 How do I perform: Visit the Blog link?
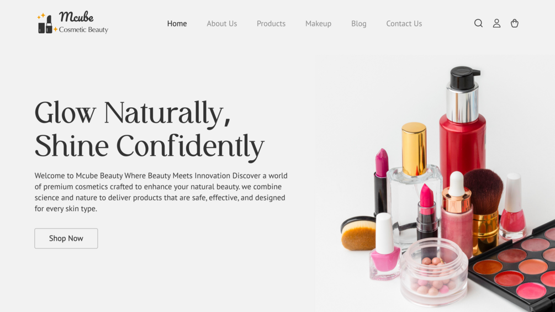click(358, 24)
